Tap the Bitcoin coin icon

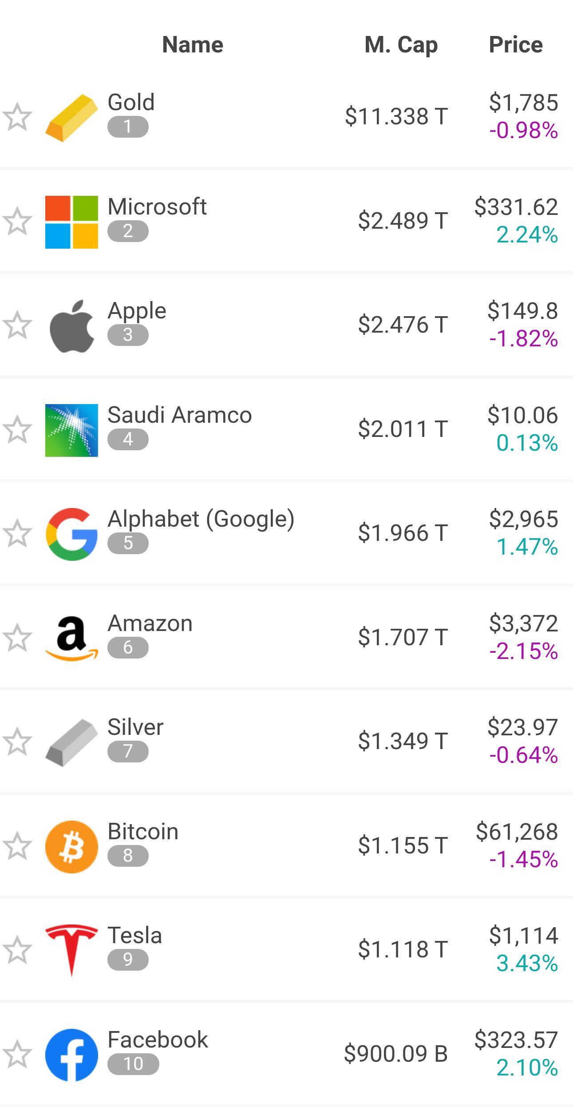point(71,847)
